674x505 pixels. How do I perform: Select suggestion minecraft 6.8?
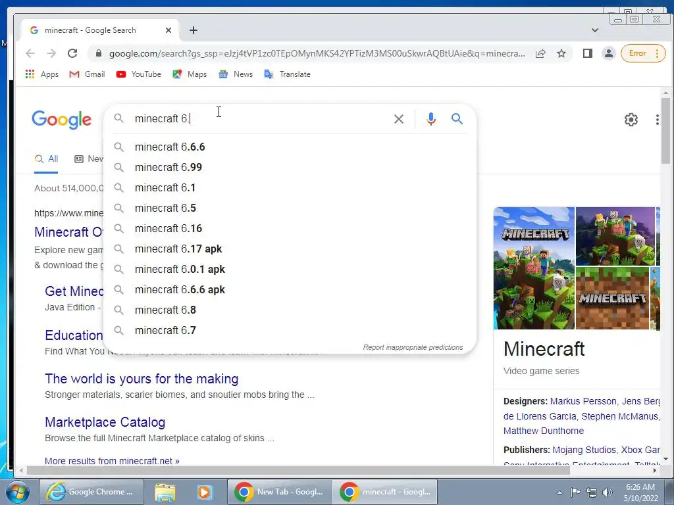[x=290, y=310]
